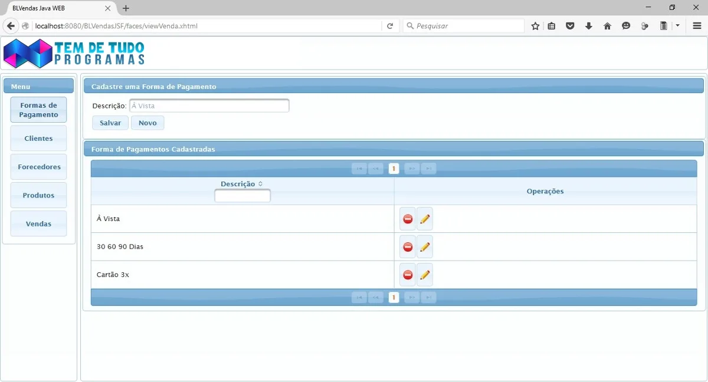Bookmark this page with star icon
Image resolution: width=708 pixels, height=382 pixels.
coord(535,26)
